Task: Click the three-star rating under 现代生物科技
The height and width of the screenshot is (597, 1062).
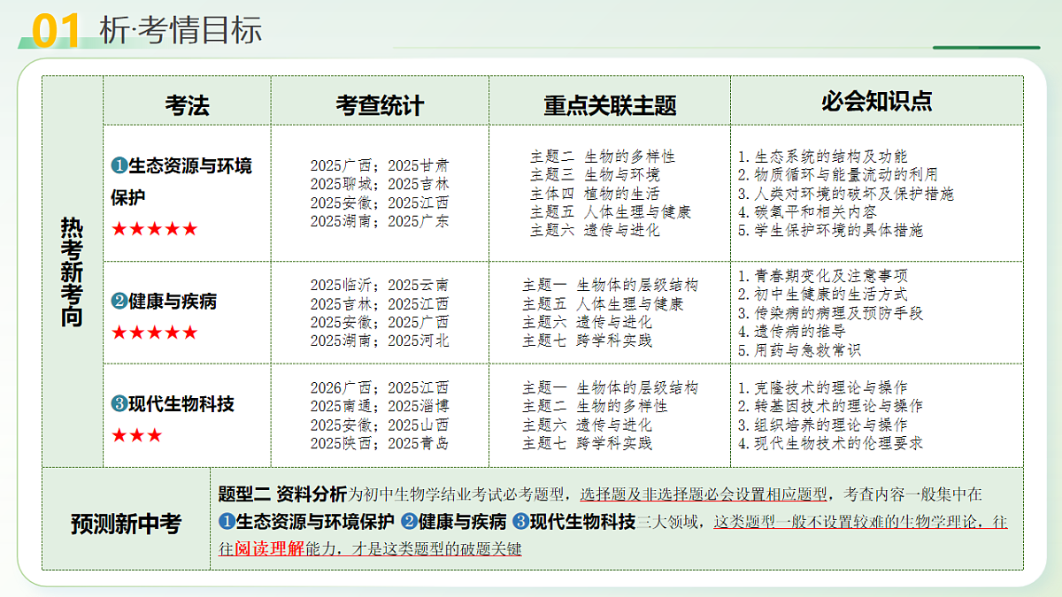Action: pyautogui.click(x=137, y=436)
